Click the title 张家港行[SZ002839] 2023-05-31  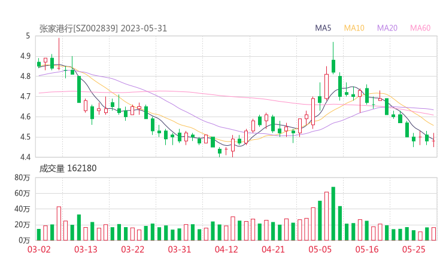(103, 29)
